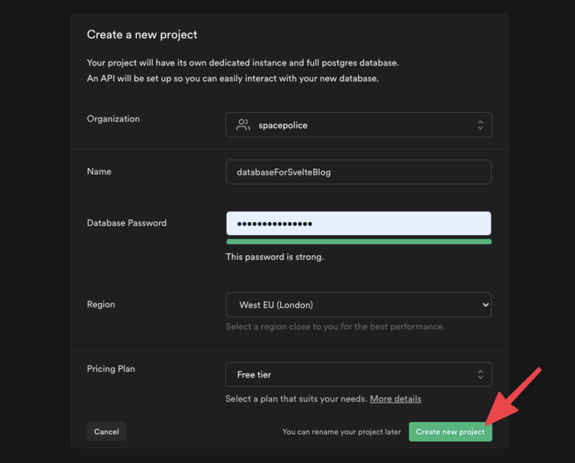
Task: Click the "Create a new project" heading
Action: [141, 34]
